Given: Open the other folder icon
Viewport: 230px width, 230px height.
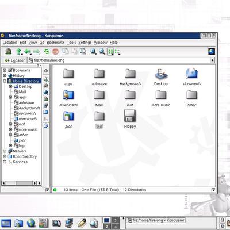Looking at the screenshot, I should 191,95.
